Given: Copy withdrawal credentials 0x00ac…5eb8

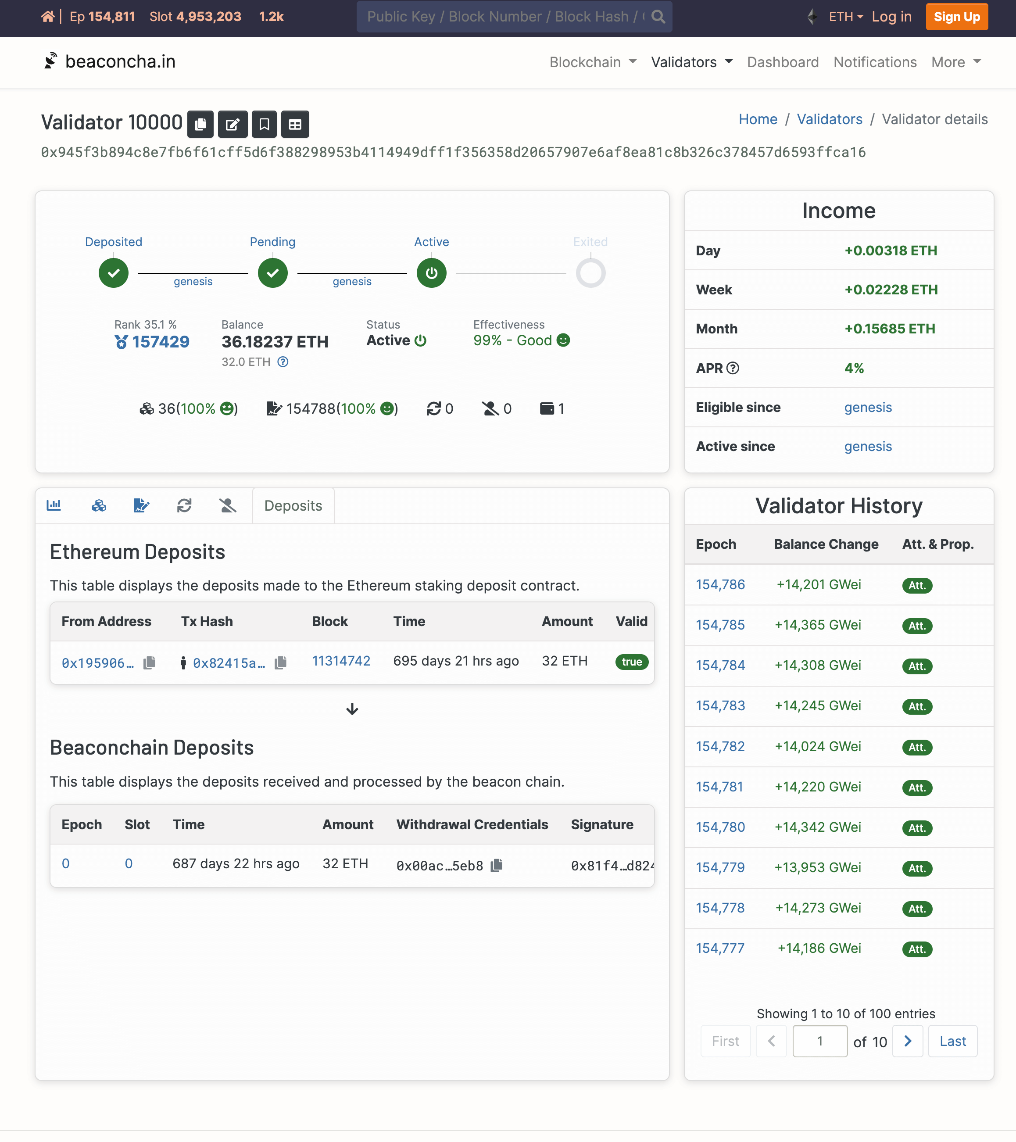Looking at the screenshot, I should pos(497,866).
